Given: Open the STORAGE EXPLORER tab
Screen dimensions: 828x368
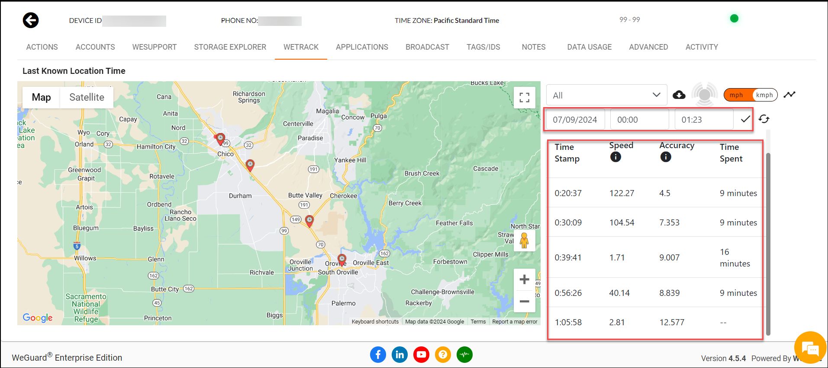Looking at the screenshot, I should point(230,47).
